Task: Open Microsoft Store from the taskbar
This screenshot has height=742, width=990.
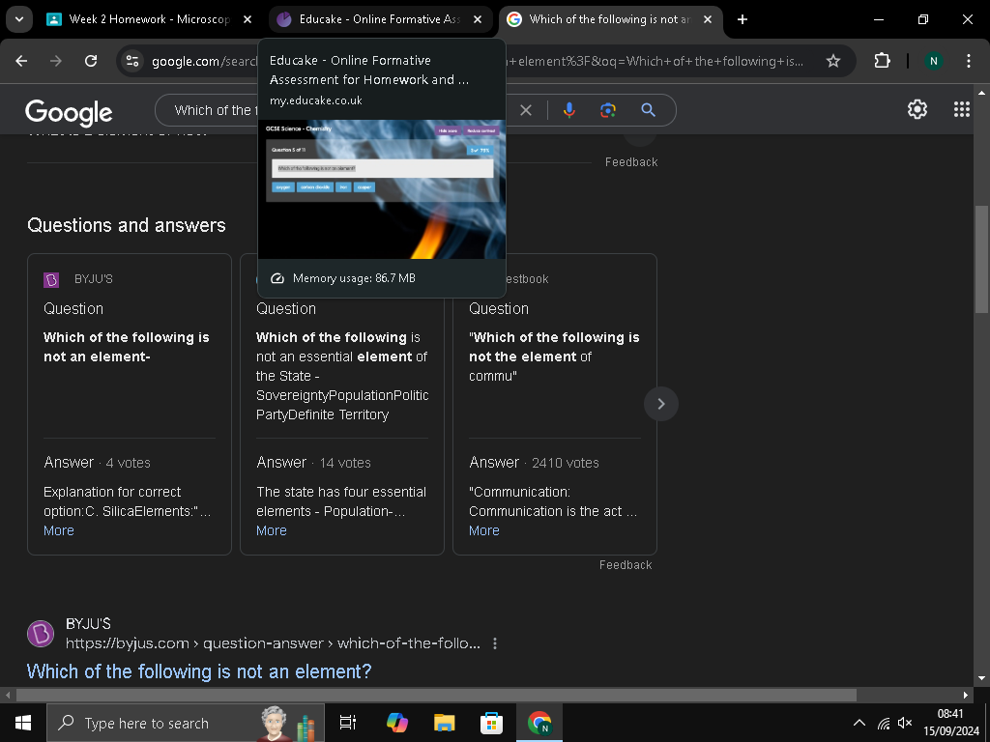Action: [492, 723]
